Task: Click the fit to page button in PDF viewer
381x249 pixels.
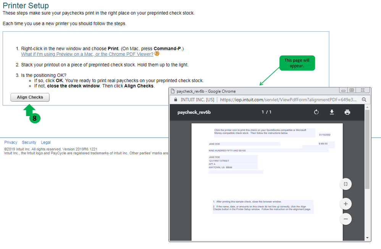Action: (345, 184)
